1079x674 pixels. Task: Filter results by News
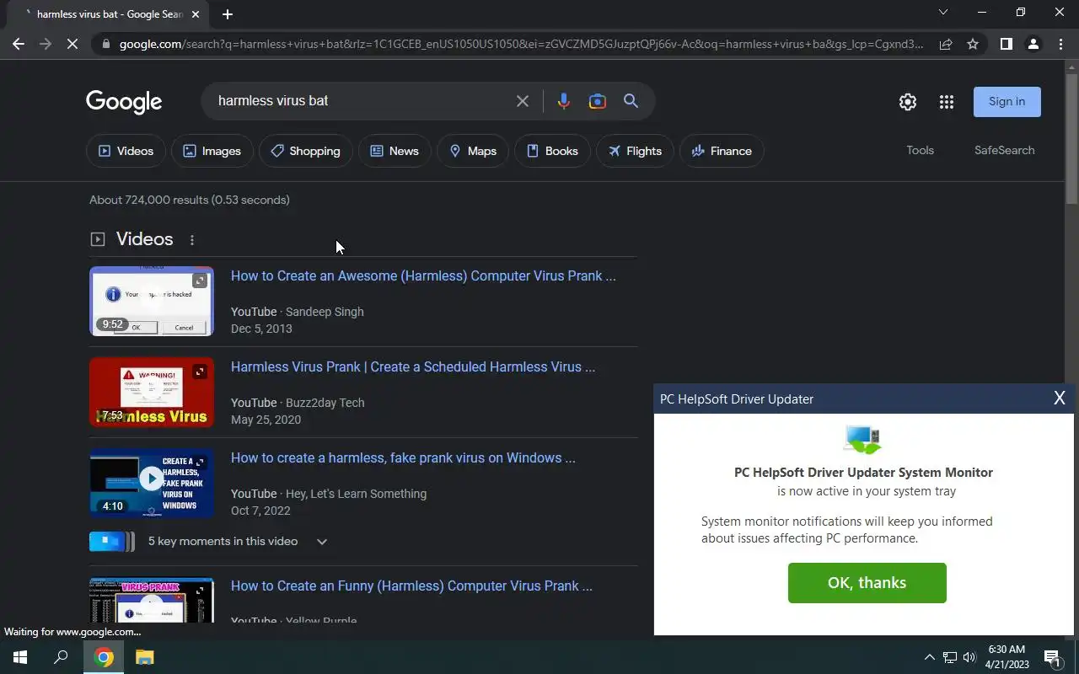click(395, 151)
